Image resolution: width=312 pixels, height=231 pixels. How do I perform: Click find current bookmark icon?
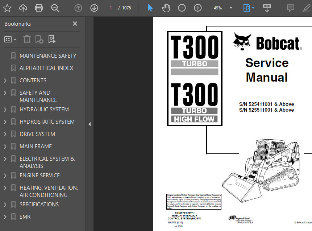52,39
